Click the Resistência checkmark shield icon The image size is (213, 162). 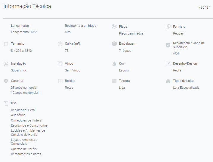coord(168,45)
